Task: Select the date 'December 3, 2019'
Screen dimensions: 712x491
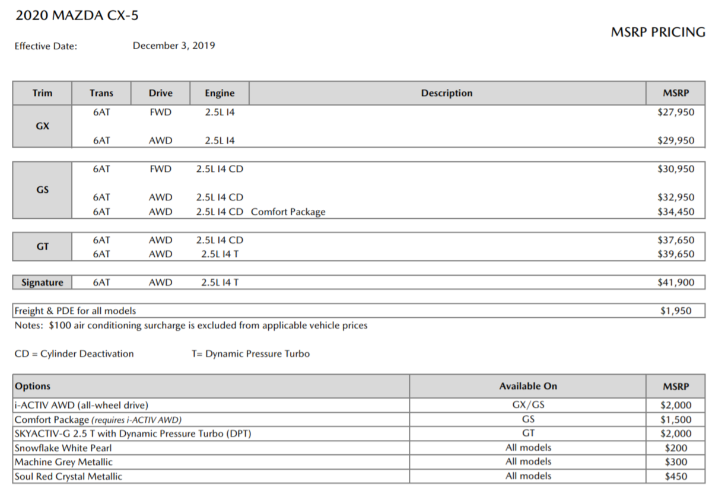Action: coord(174,46)
